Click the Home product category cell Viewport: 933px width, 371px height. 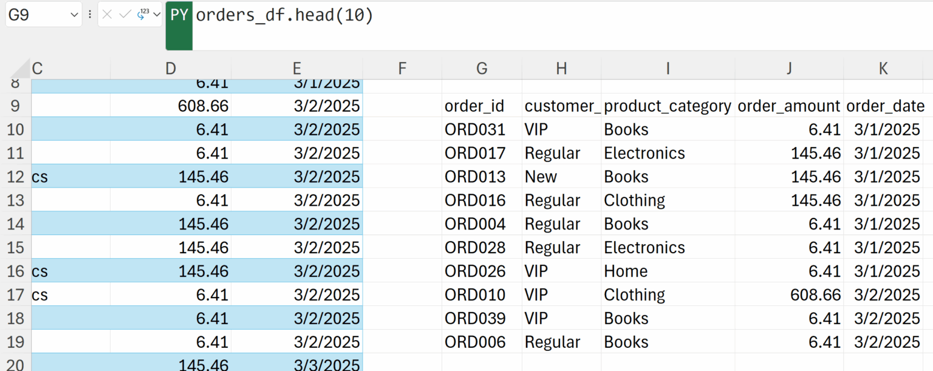(x=626, y=271)
